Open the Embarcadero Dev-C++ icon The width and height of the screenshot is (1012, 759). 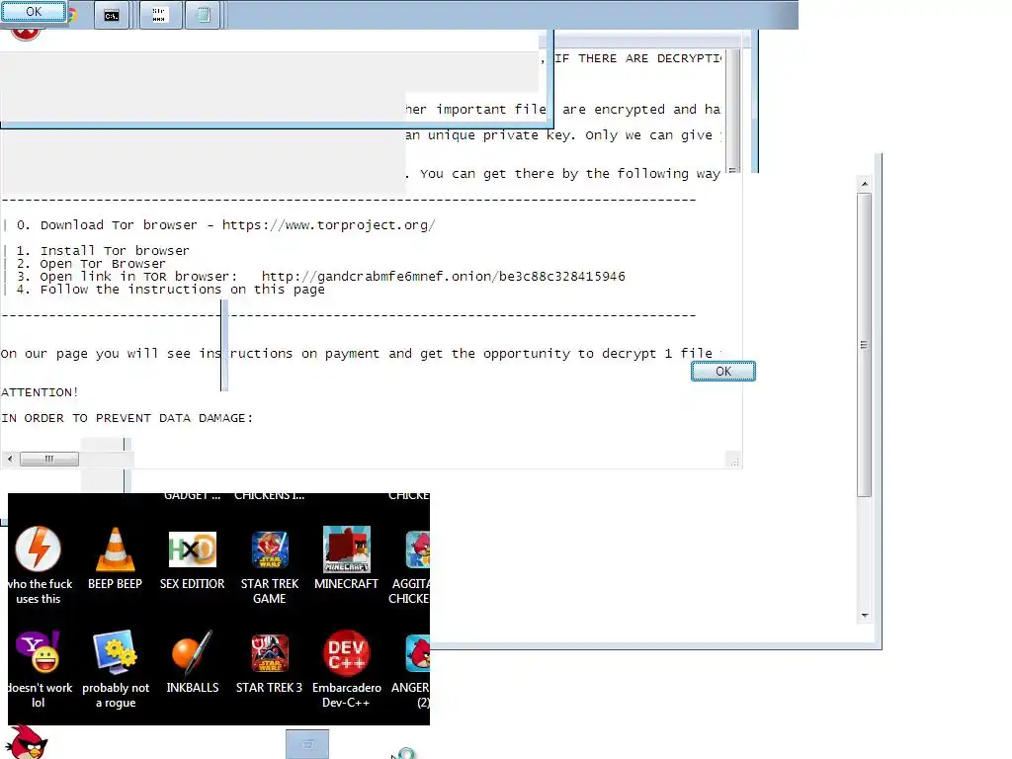tap(347, 669)
